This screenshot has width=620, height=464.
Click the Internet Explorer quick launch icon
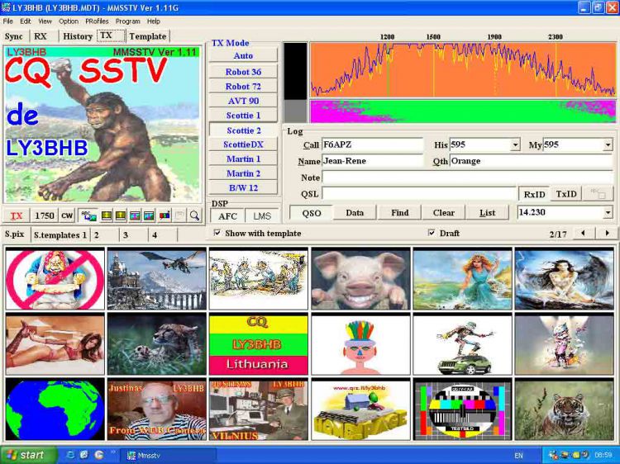point(70,455)
